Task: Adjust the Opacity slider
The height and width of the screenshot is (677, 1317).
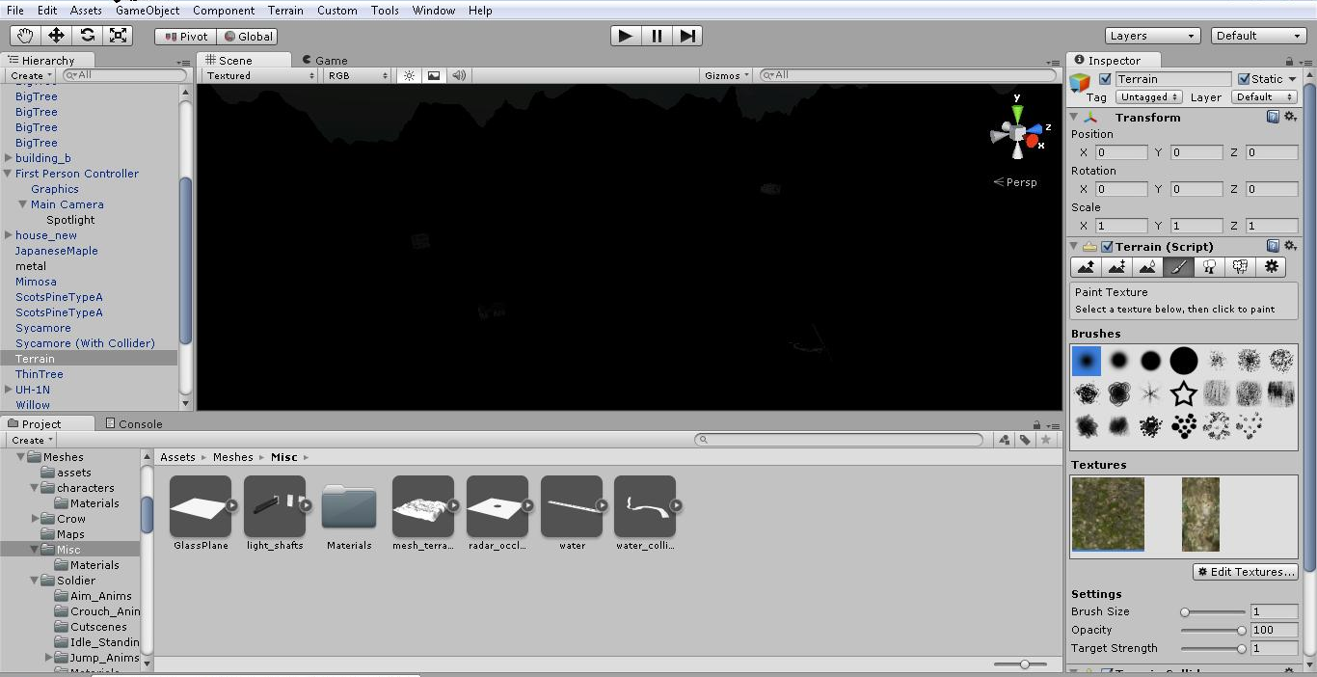Action: point(1215,631)
